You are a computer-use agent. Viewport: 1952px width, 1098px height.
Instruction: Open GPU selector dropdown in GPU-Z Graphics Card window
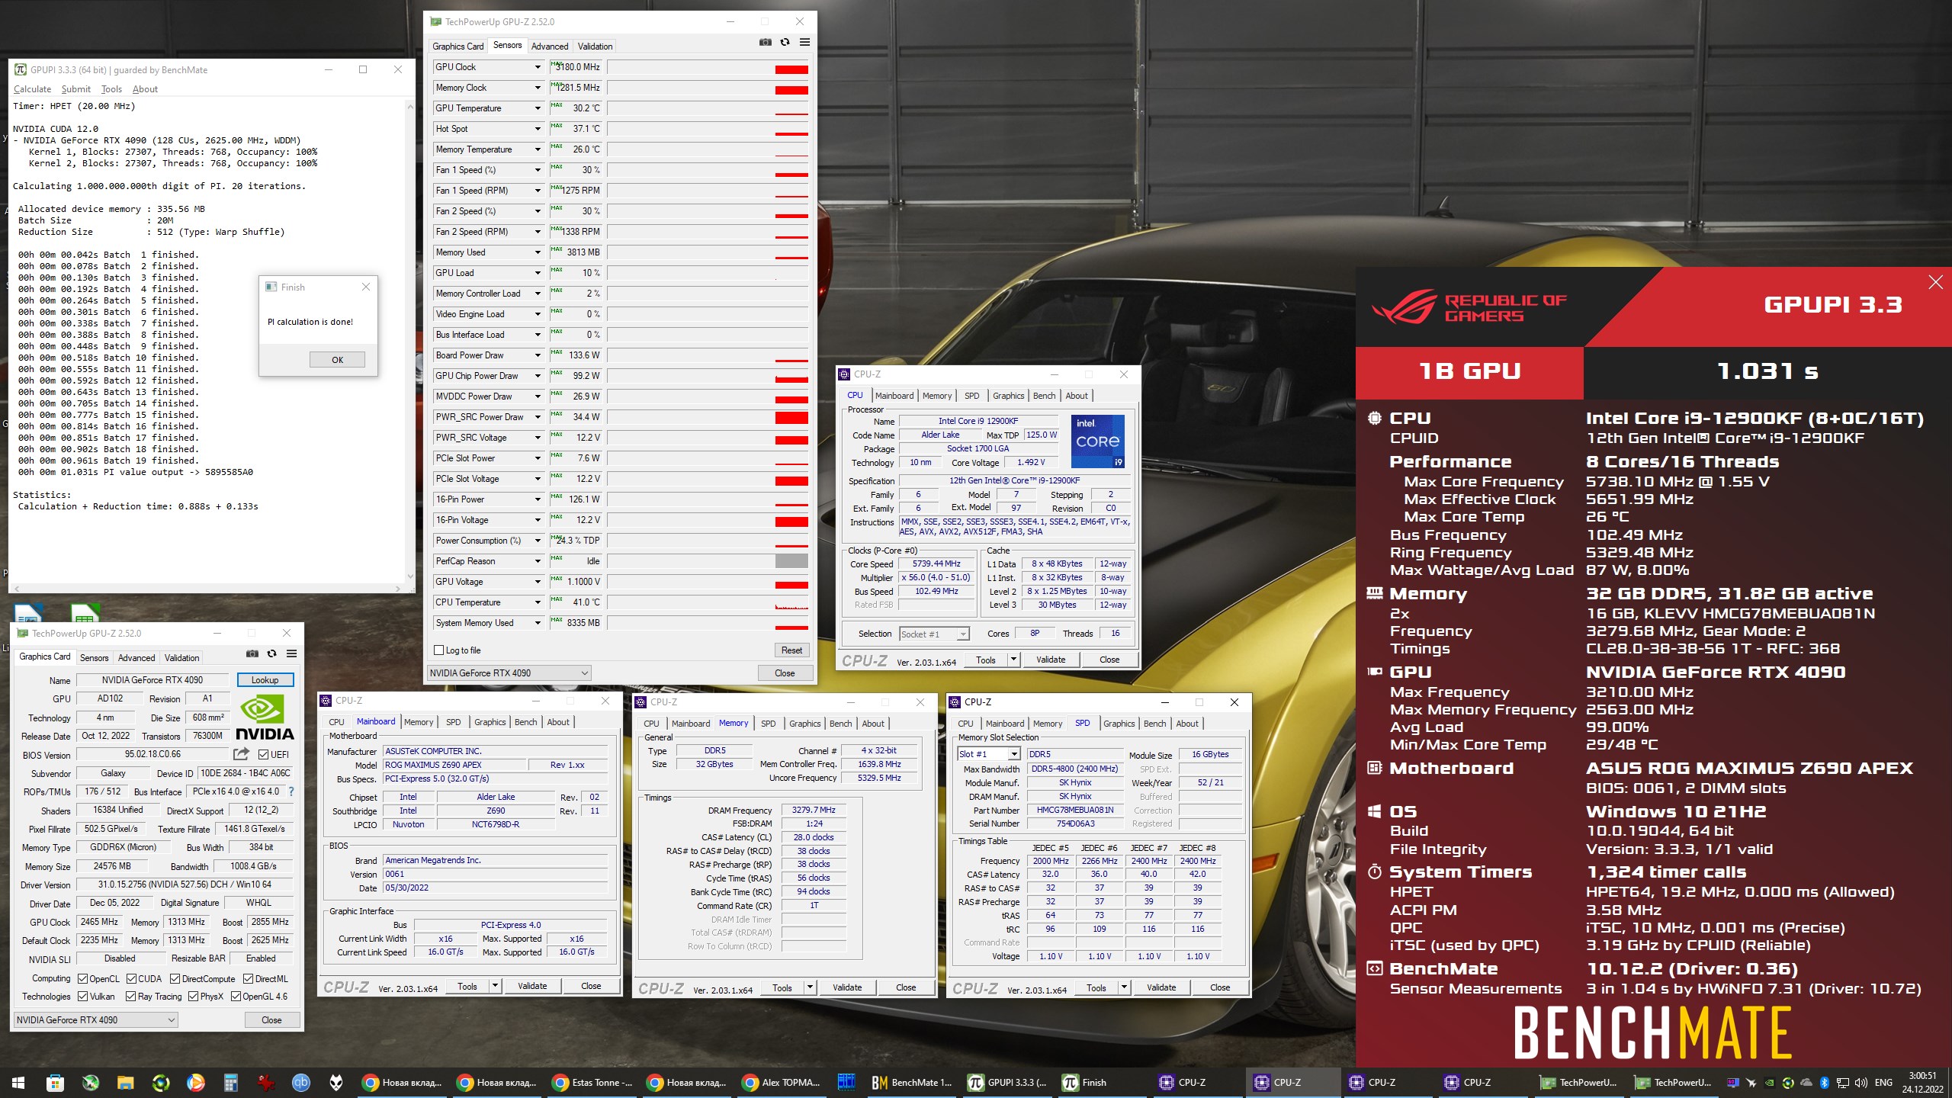click(x=96, y=1019)
